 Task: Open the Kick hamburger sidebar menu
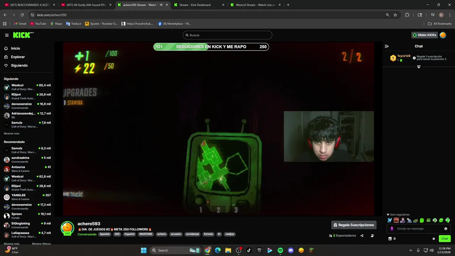pyautogui.click(x=7, y=35)
